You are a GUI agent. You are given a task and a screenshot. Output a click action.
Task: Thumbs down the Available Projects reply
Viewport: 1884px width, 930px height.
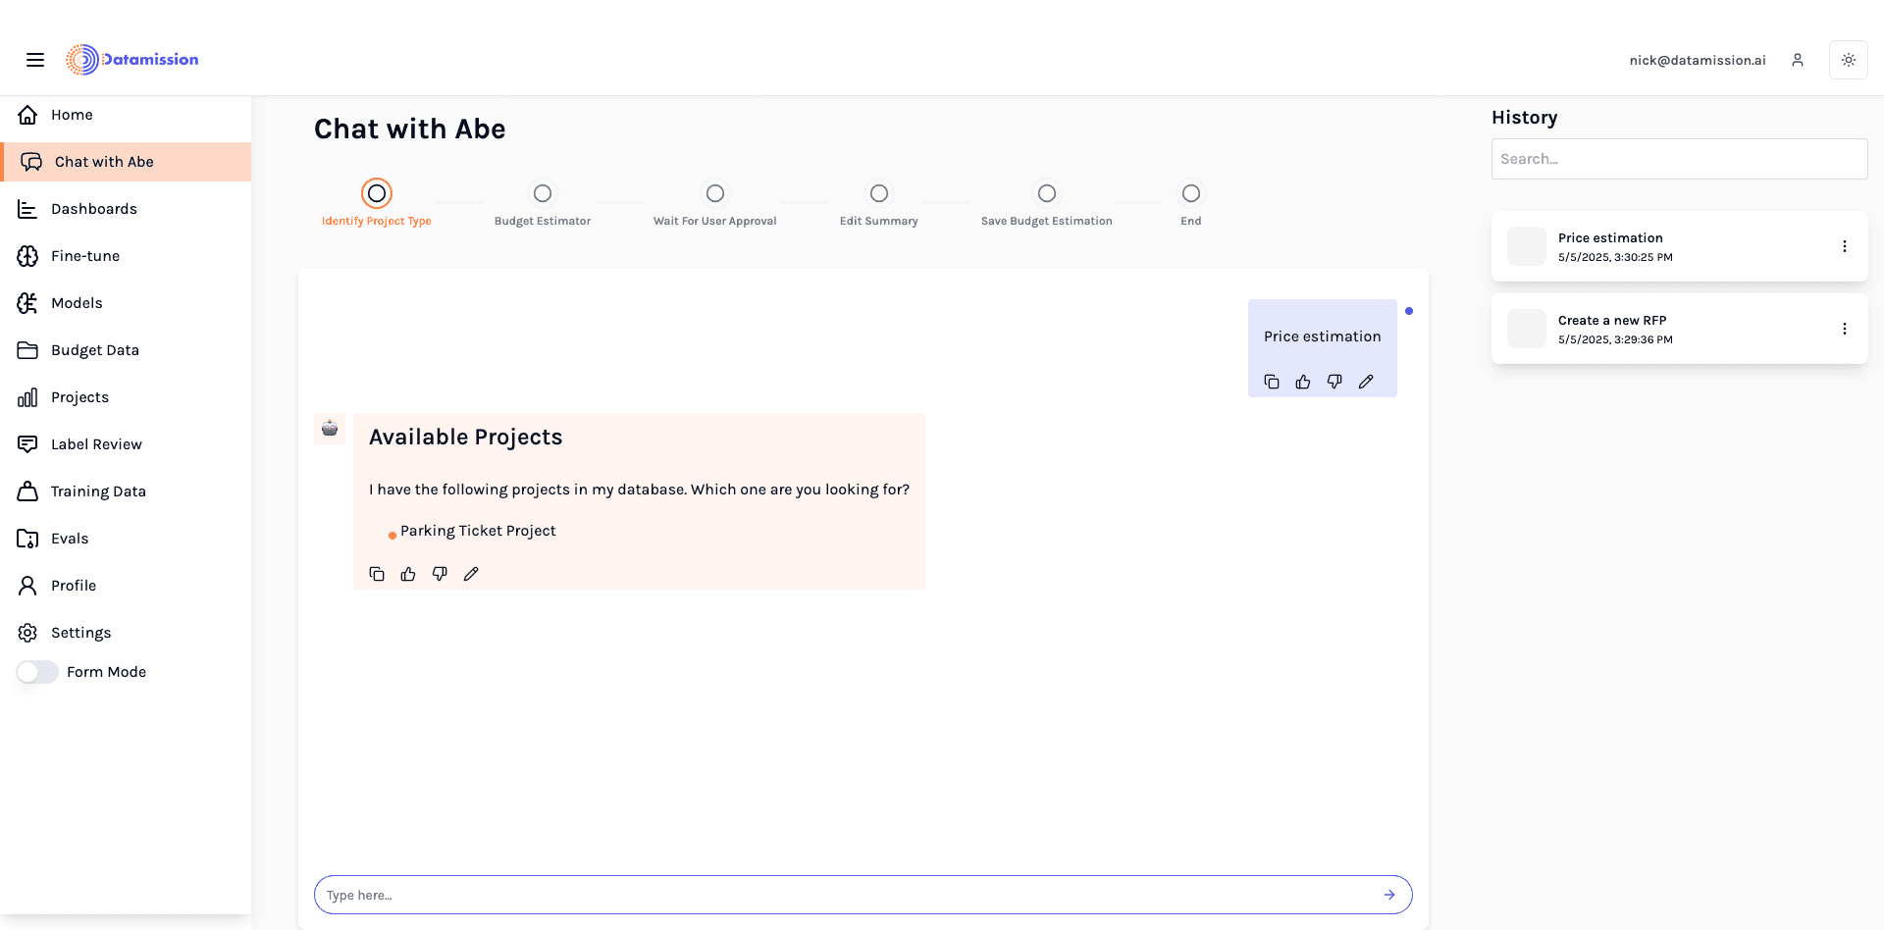440,574
